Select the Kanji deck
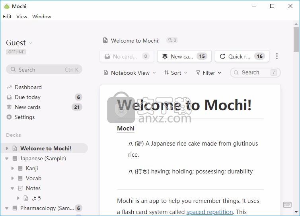The width and height of the screenshot is (300, 216). [x=32, y=168]
